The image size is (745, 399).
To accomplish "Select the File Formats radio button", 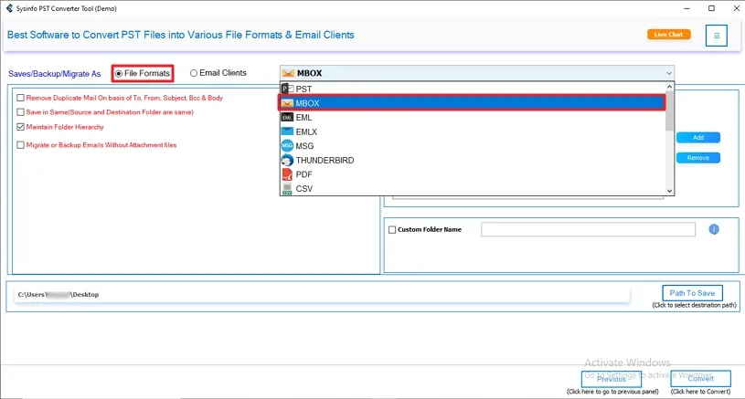I will 118,74.
